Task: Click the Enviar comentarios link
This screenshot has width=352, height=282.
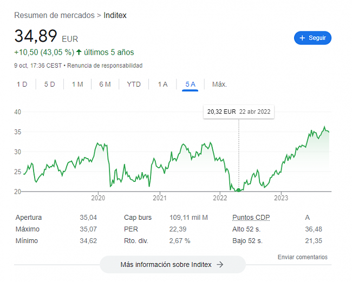Action: tap(302, 257)
